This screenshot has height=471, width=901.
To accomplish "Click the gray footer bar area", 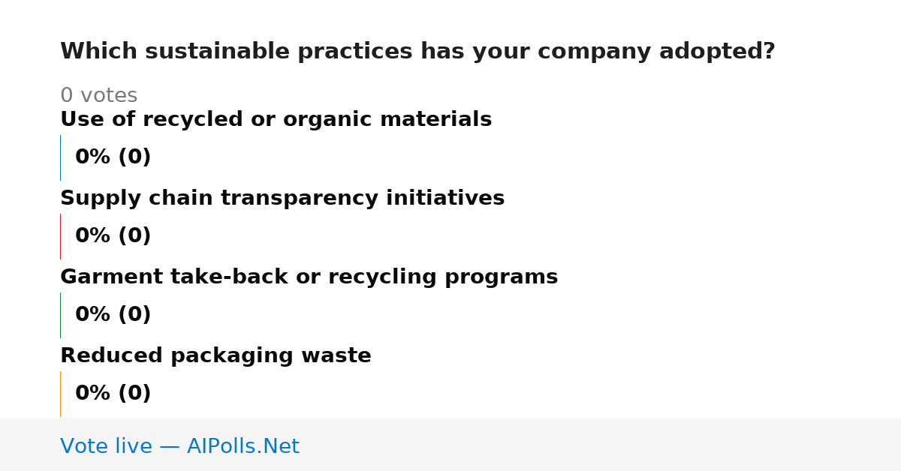I will pos(450,445).
